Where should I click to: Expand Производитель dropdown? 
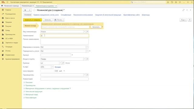pyautogui.click(x=85, y=75)
